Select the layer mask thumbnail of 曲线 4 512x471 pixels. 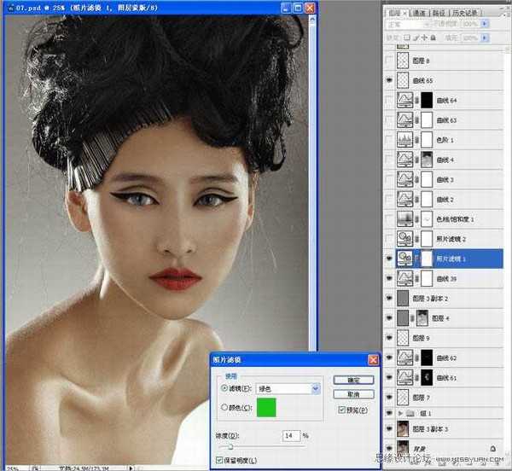[x=426, y=160]
